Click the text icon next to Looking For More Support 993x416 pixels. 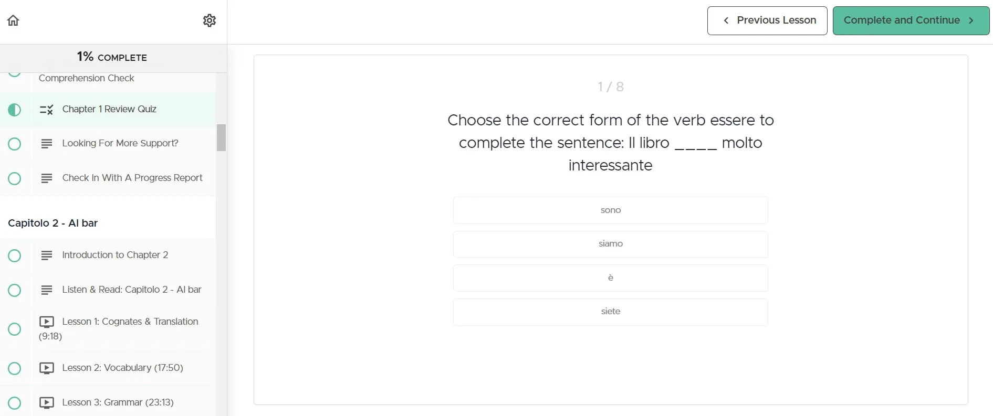47,144
